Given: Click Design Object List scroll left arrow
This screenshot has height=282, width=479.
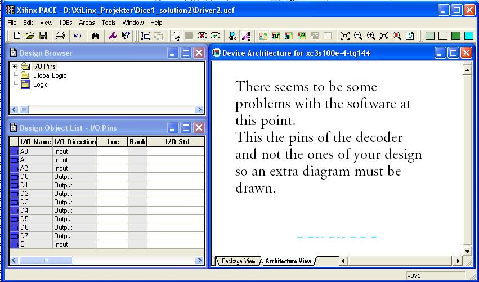Looking at the screenshot, I should click(14, 260).
